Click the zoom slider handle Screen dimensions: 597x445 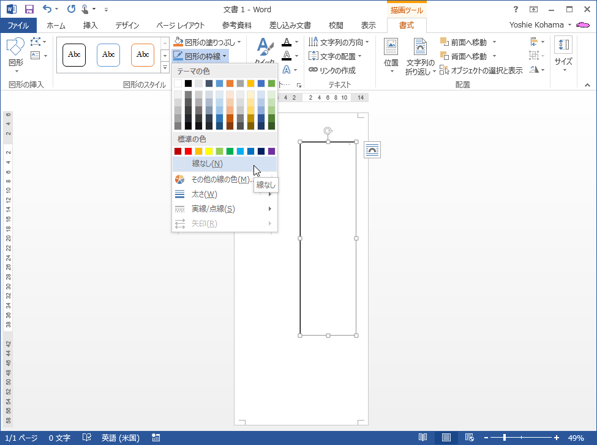point(505,438)
